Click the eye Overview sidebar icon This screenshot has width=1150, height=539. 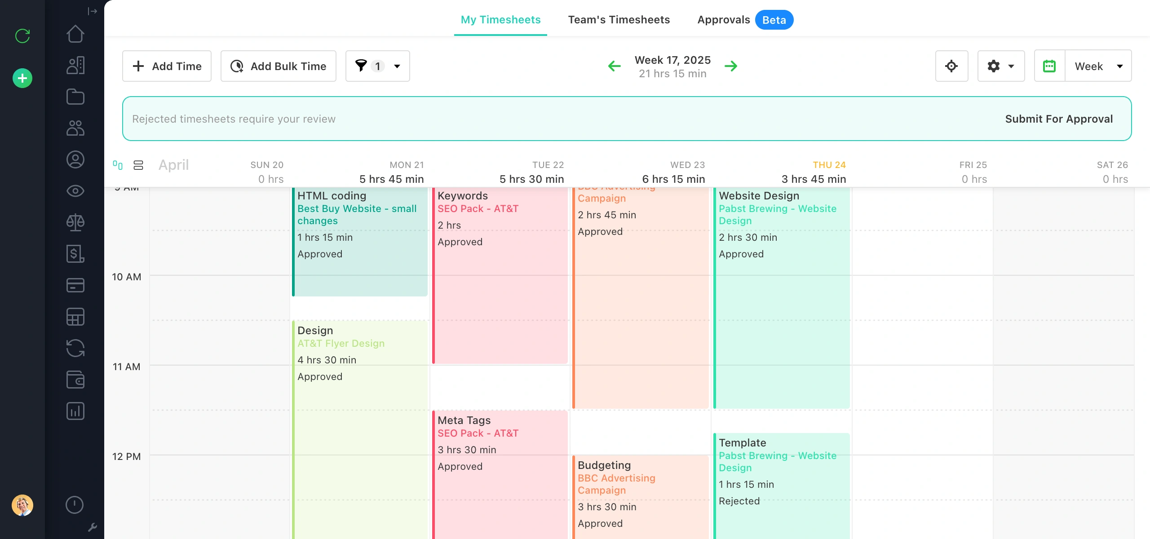75,191
